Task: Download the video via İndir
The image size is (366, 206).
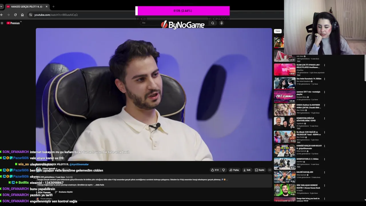Action: (247, 170)
